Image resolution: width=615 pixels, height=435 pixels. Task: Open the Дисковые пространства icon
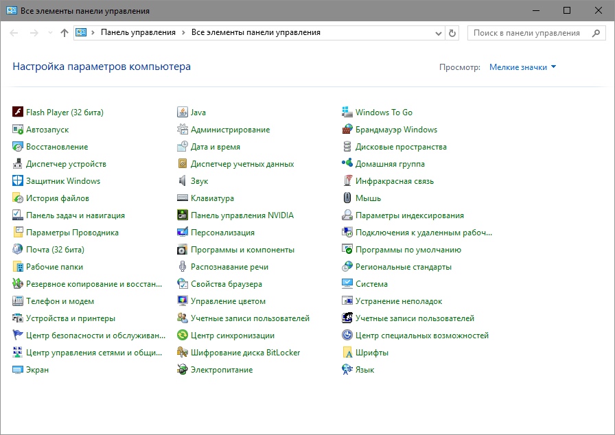pyautogui.click(x=347, y=147)
